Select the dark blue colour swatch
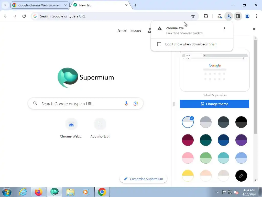Screen dimensions: 262x197 223,140
